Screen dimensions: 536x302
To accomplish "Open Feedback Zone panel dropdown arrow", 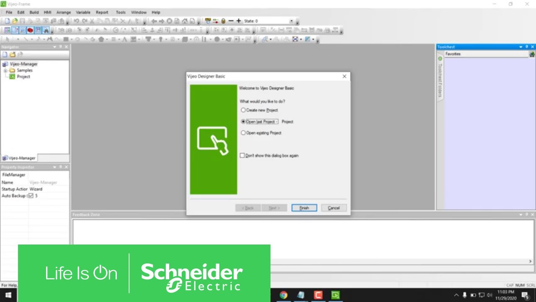I will point(521,214).
